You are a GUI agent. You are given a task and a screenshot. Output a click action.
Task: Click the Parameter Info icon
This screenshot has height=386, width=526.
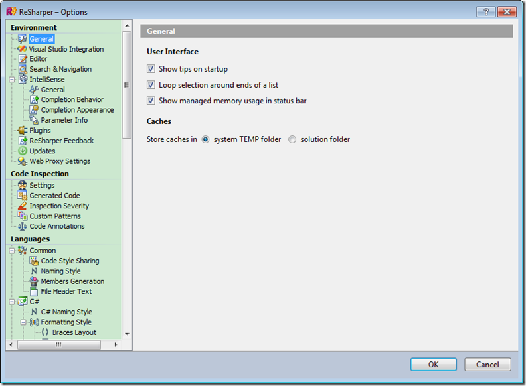[x=34, y=120]
